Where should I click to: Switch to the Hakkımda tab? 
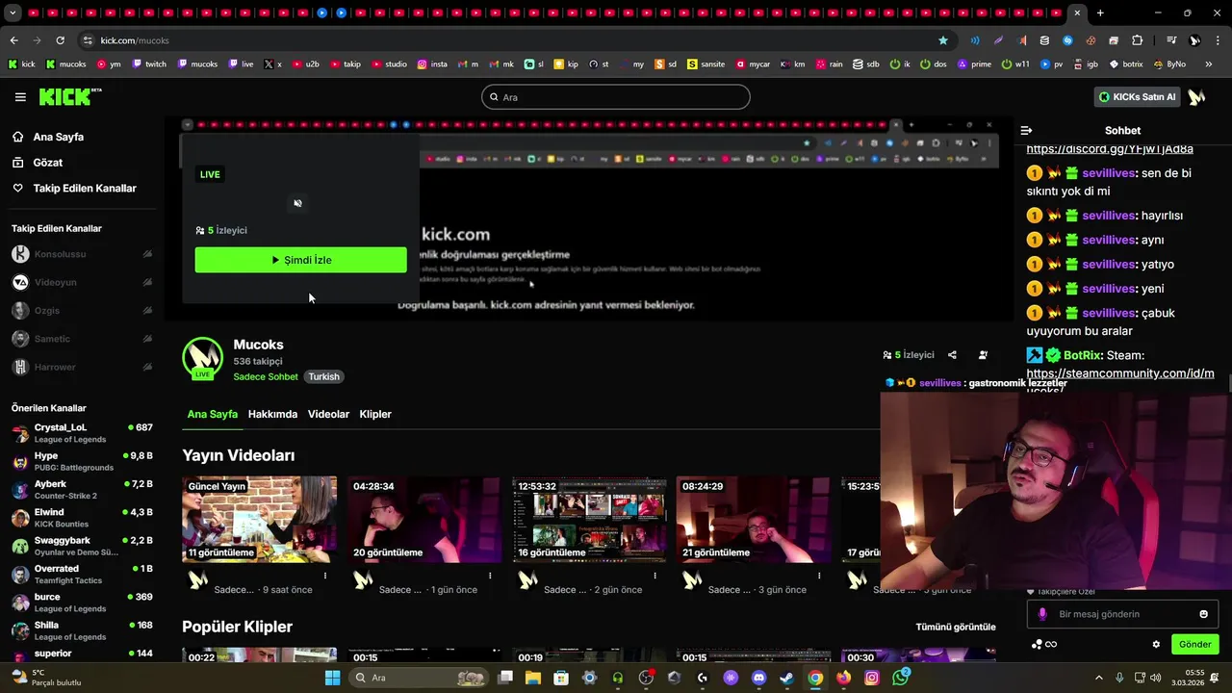(x=272, y=414)
